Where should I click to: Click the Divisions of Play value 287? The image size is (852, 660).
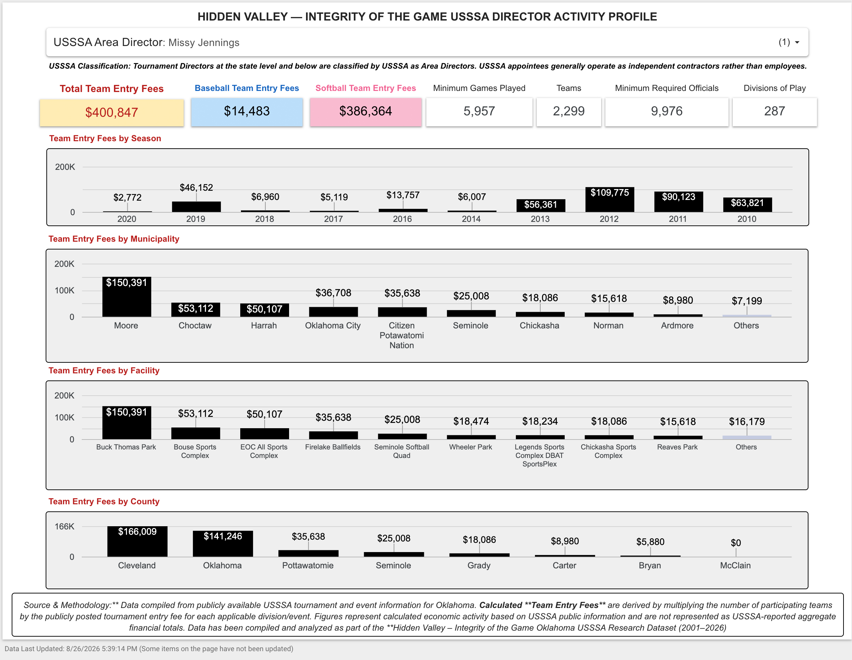pyautogui.click(x=775, y=111)
